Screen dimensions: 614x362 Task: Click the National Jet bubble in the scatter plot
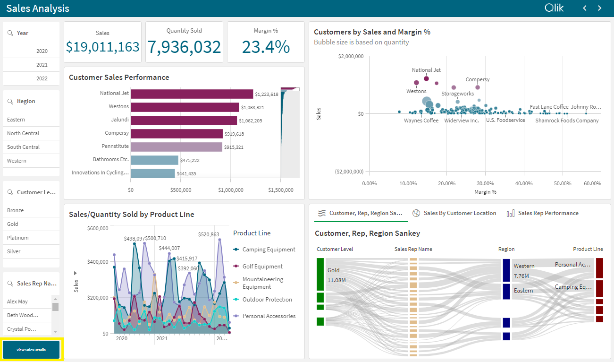pyautogui.click(x=426, y=78)
